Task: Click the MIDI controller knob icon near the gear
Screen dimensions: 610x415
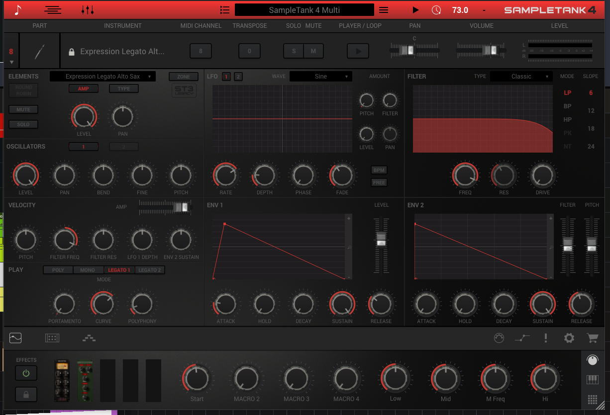Action: (499, 338)
